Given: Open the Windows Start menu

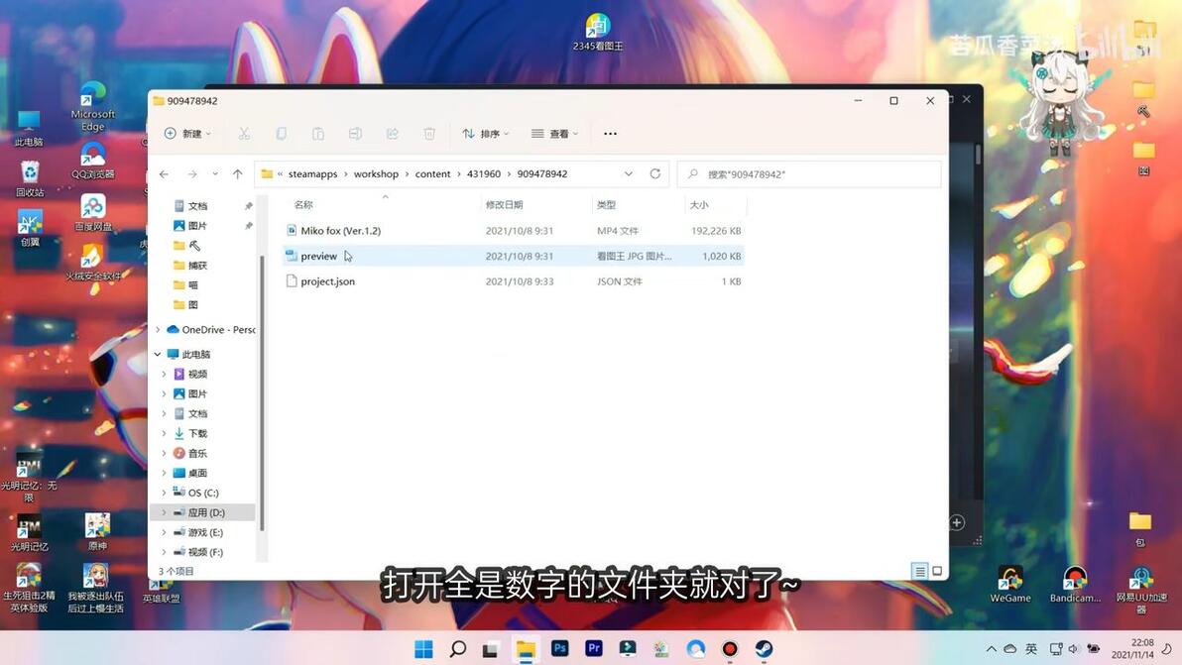Looking at the screenshot, I should click(x=423, y=648).
